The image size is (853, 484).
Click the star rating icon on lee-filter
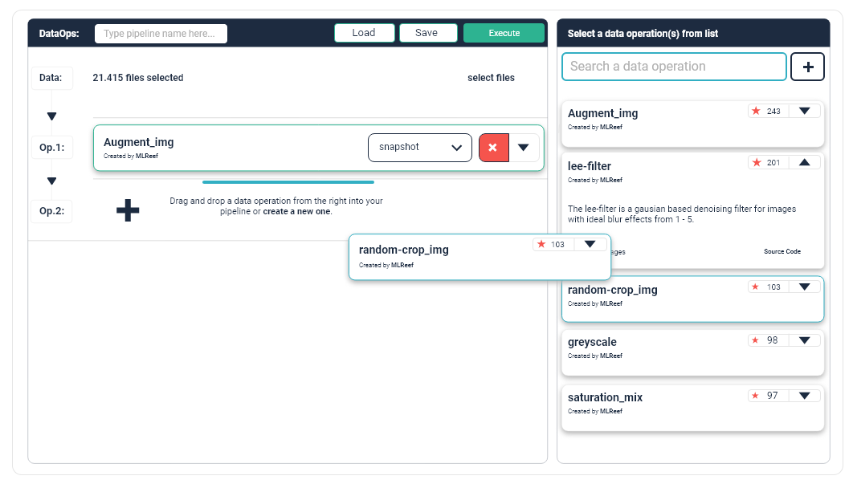tap(755, 162)
